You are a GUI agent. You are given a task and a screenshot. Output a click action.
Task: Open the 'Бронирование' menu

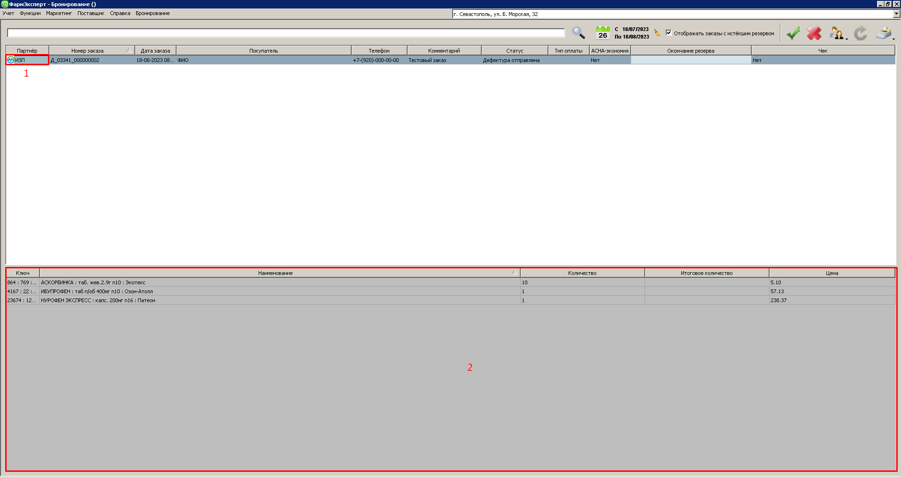click(x=153, y=13)
